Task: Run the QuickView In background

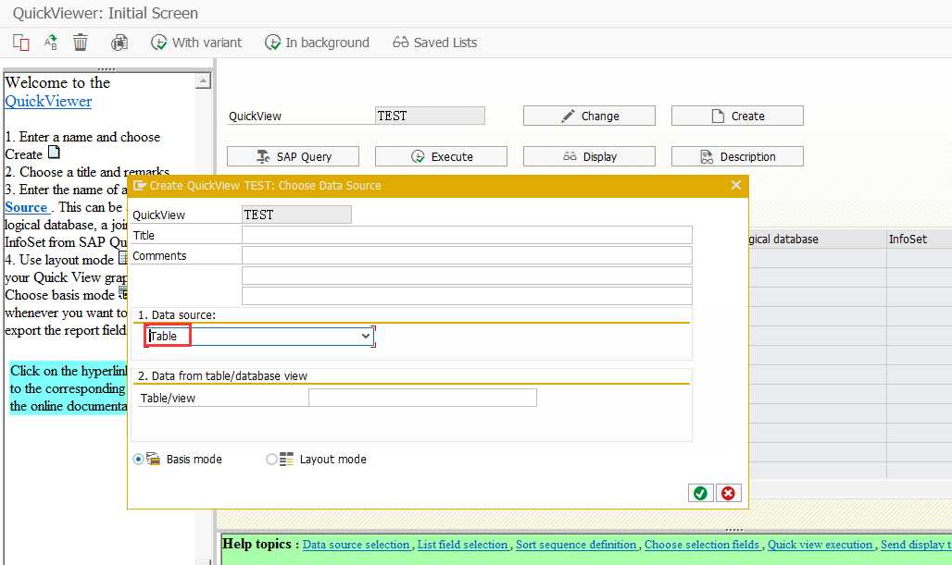Action: pos(317,43)
